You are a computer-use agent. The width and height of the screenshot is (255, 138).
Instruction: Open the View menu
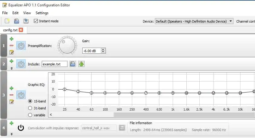[x=27, y=13]
